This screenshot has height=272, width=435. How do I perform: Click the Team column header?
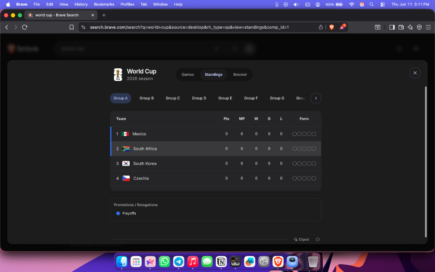(x=121, y=119)
